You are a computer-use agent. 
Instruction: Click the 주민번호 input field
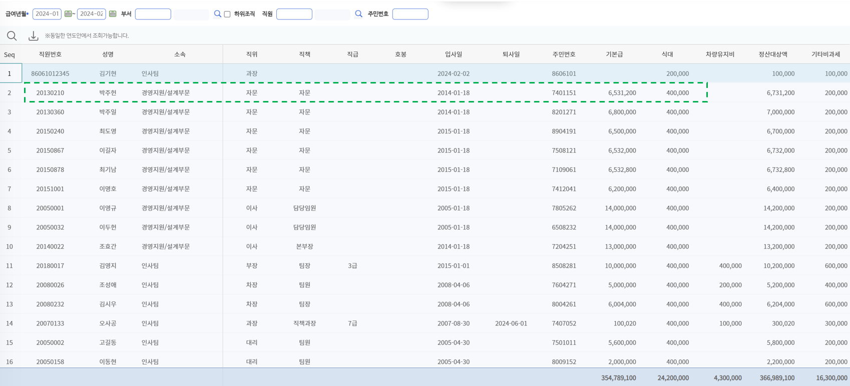[410, 14]
